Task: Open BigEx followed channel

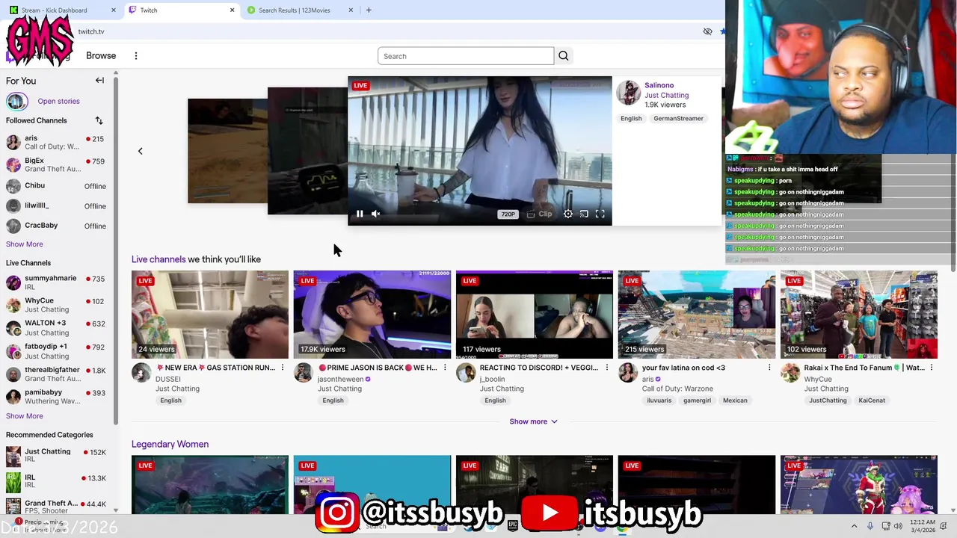Action: [56, 164]
